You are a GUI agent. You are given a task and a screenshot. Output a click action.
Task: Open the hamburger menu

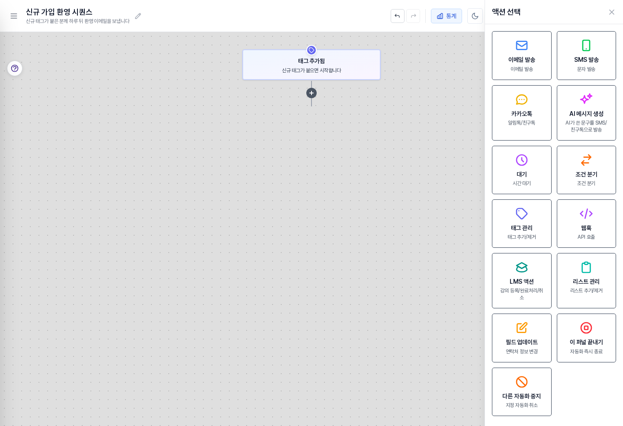[x=14, y=16]
